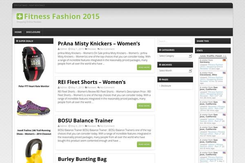Click No Comment link on BOSU post

[107, 126]
